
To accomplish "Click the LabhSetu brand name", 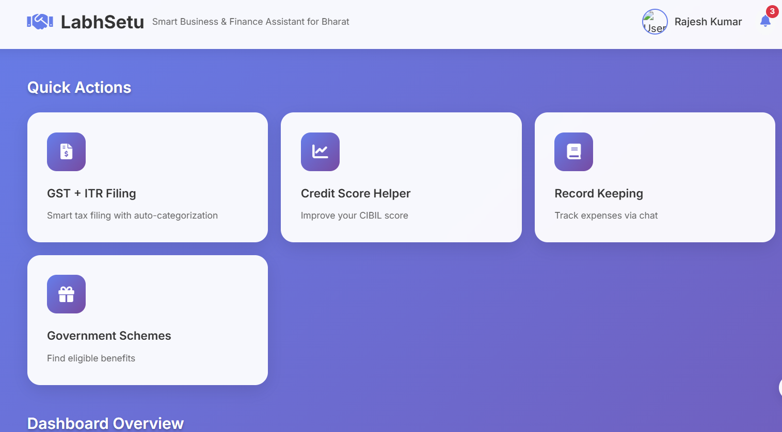I will click(x=102, y=22).
